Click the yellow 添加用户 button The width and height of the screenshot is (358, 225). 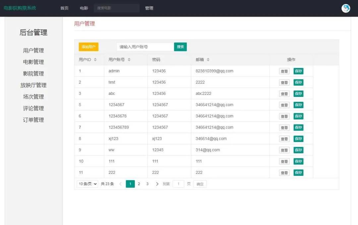pyautogui.click(x=88, y=47)
